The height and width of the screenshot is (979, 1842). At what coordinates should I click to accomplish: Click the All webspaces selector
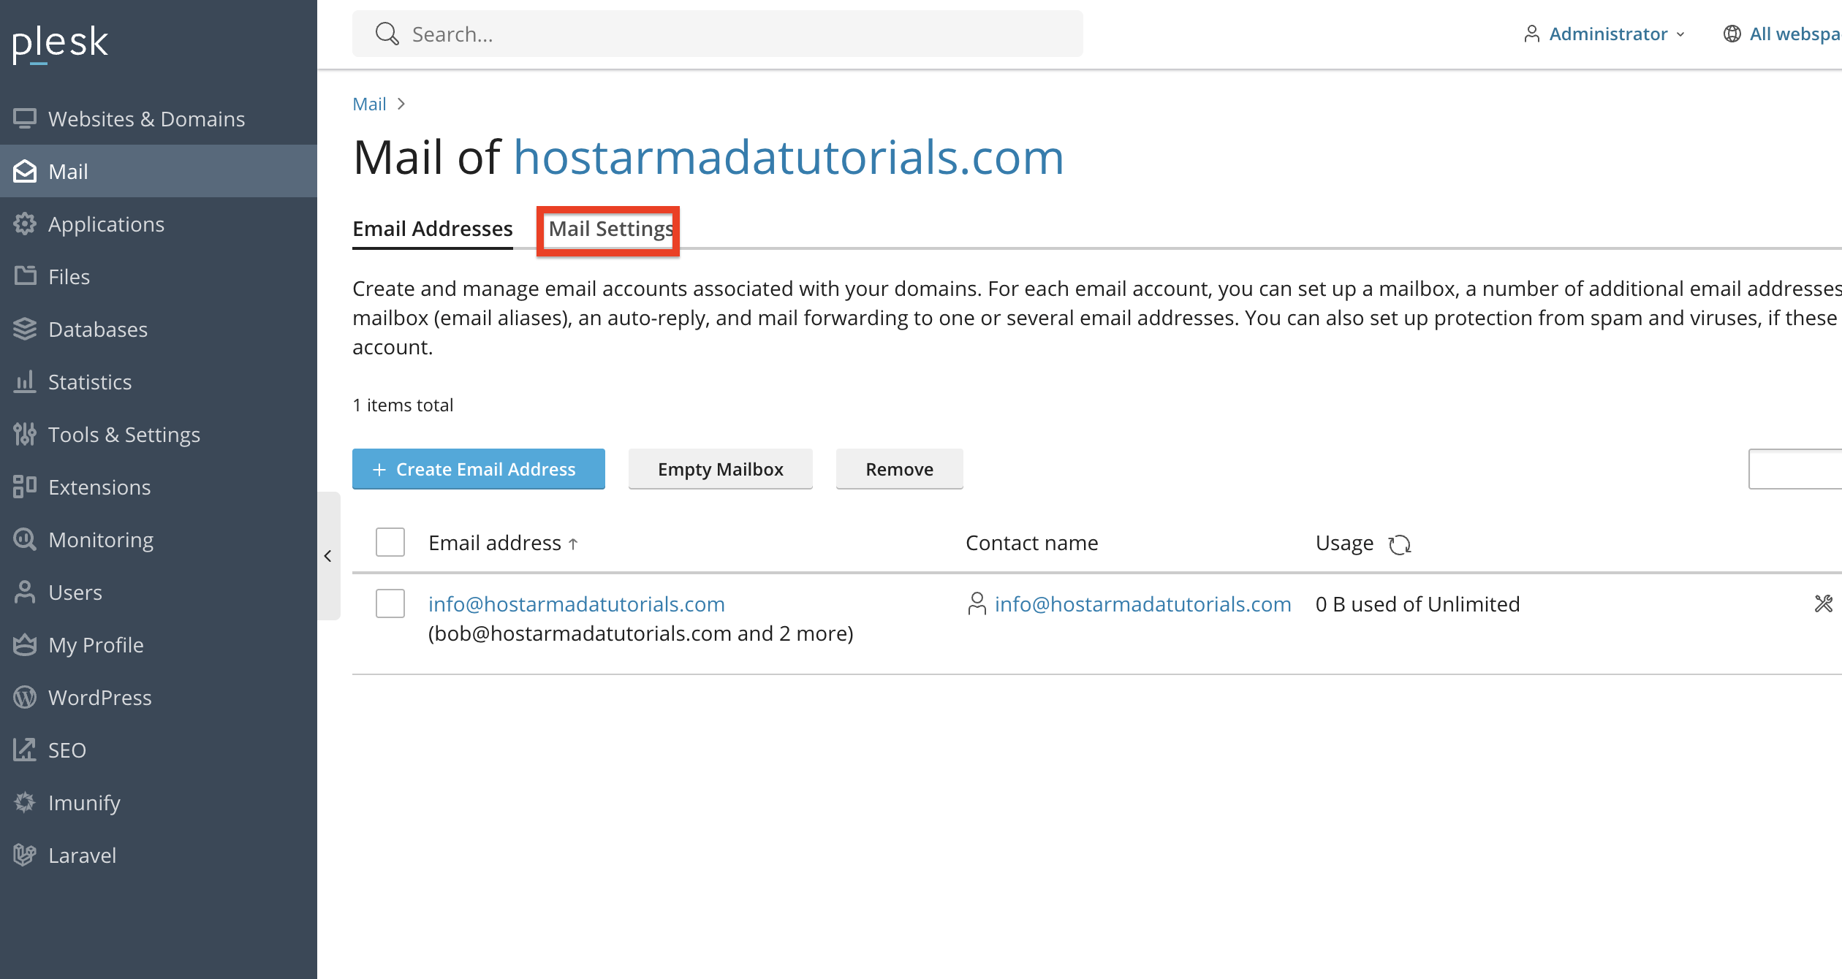click(x=1783, y=34)
